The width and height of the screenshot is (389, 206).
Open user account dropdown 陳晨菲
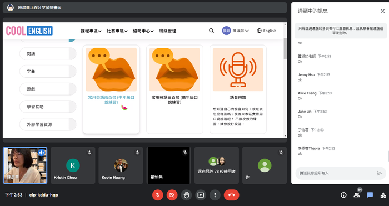point(235,31)
